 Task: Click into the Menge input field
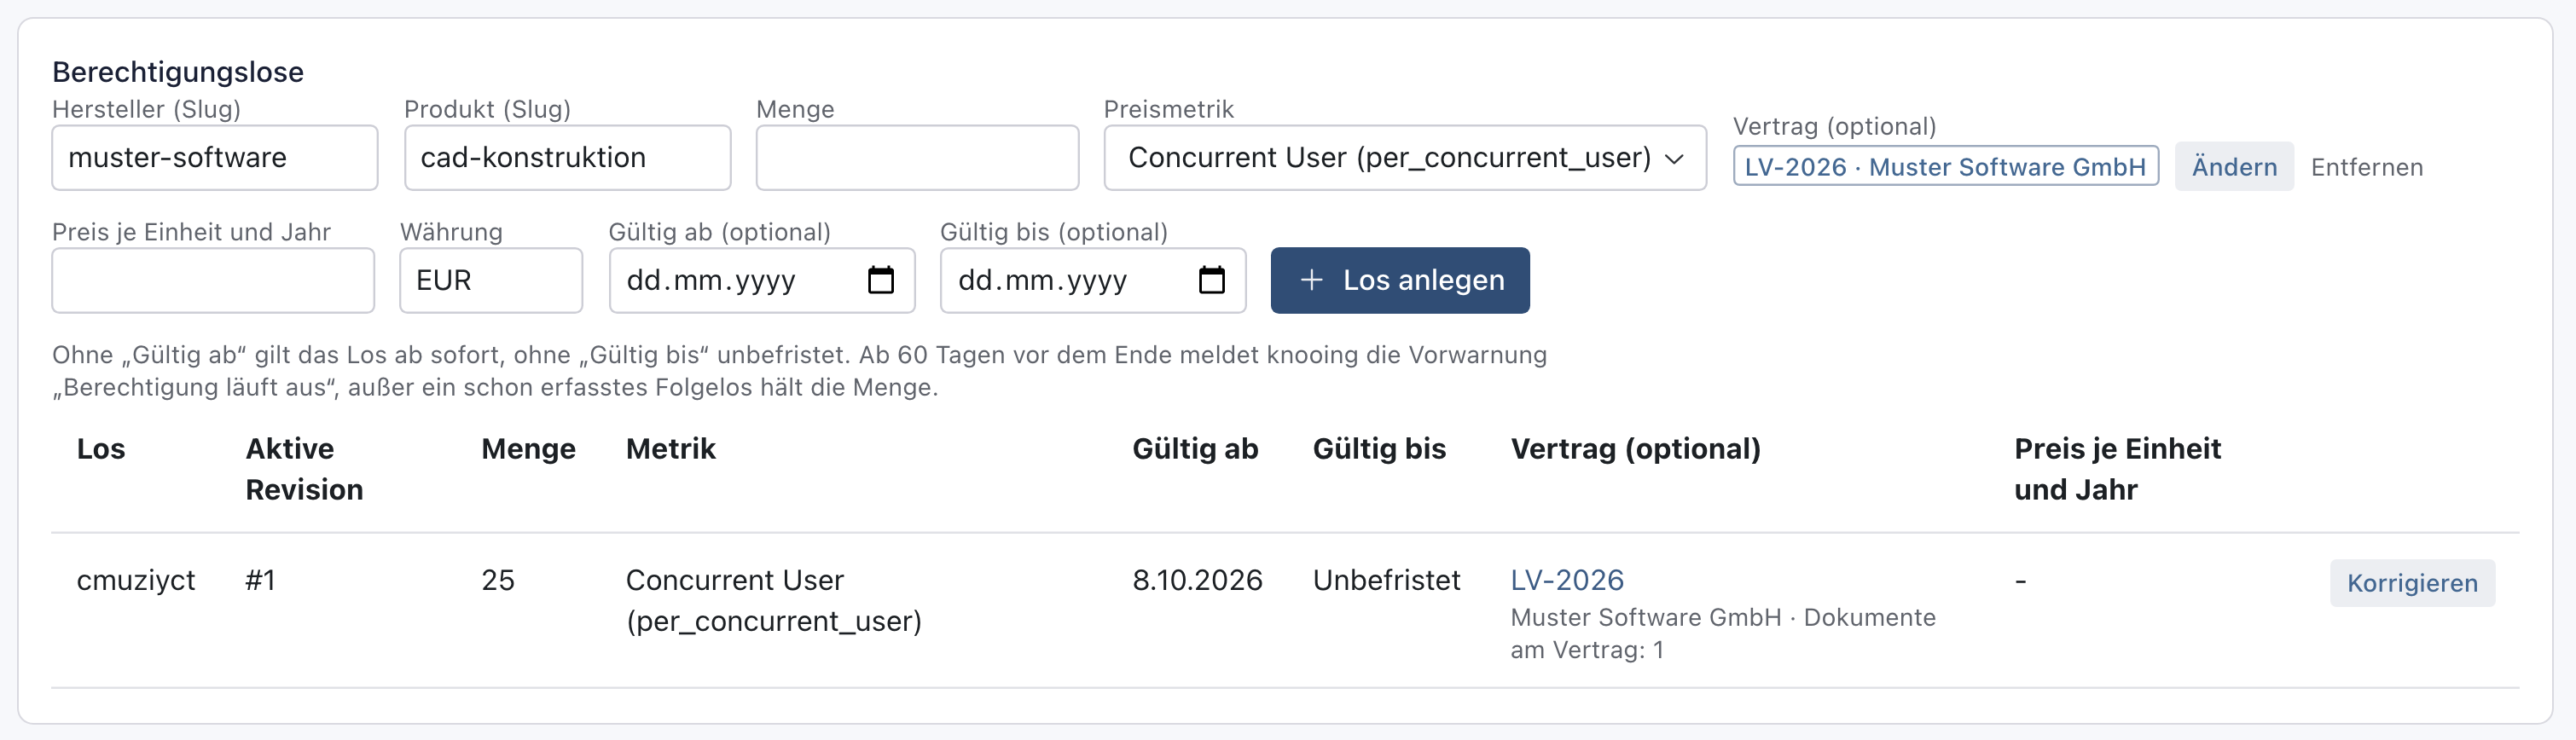tap(917, 158)
